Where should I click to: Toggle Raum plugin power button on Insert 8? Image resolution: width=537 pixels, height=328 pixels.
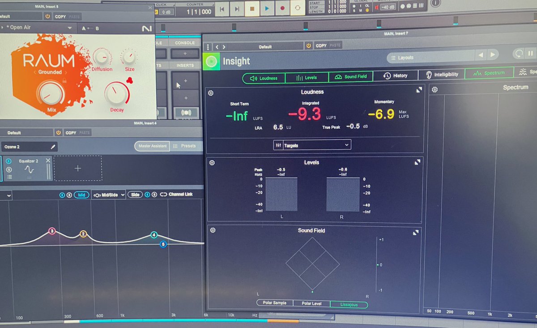48,17
